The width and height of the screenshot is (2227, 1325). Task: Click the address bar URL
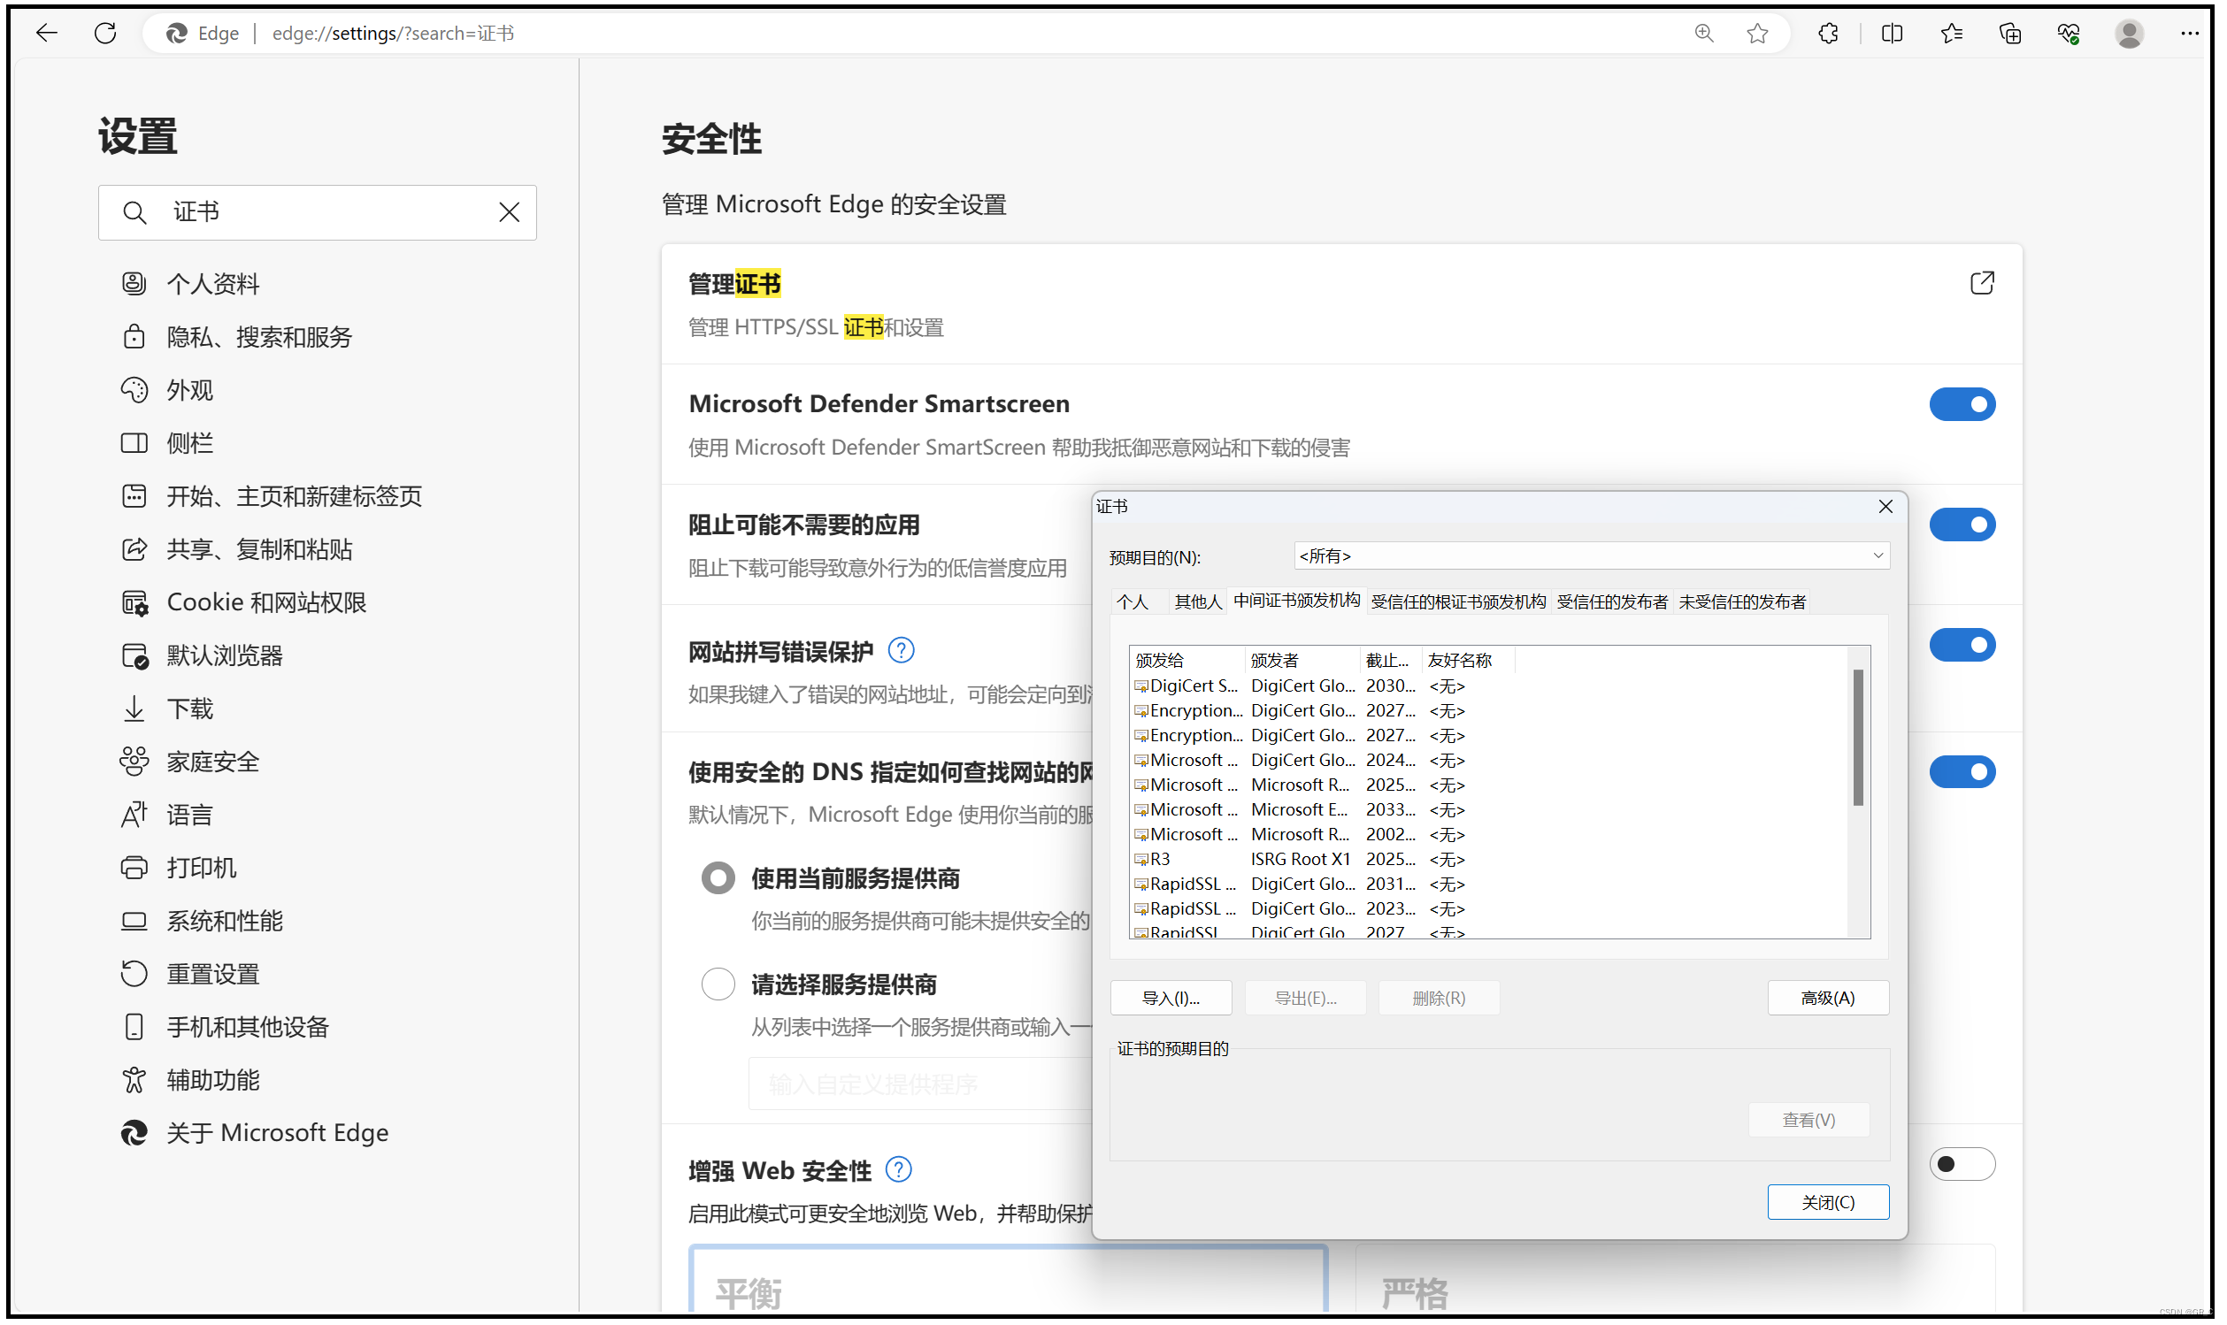pos(393,33)
